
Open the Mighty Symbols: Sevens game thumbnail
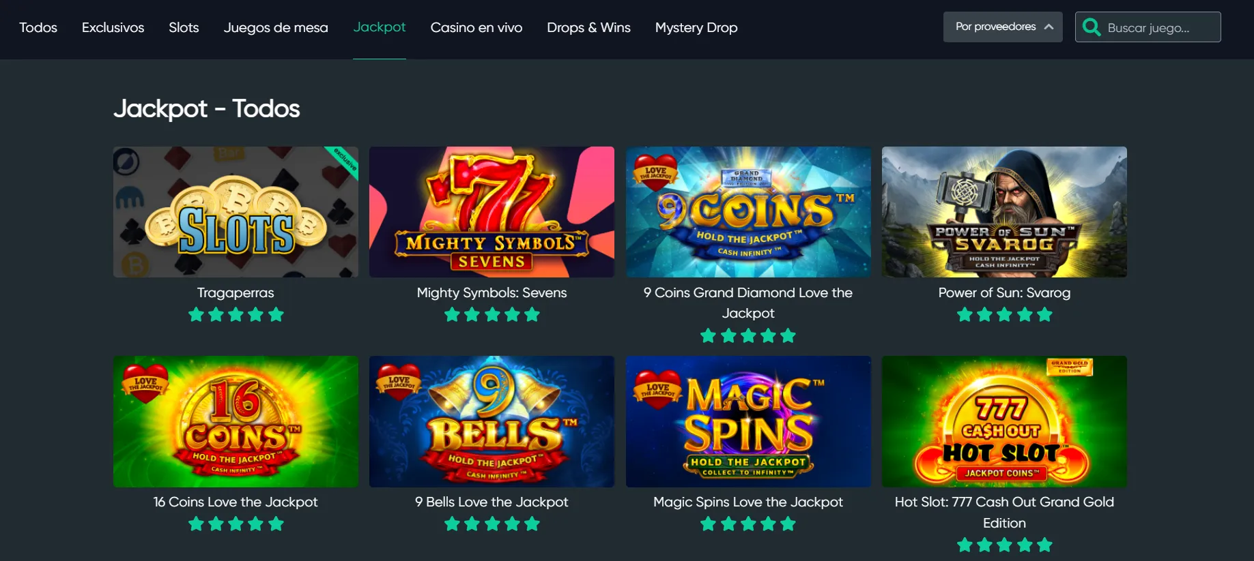point(491,212)
